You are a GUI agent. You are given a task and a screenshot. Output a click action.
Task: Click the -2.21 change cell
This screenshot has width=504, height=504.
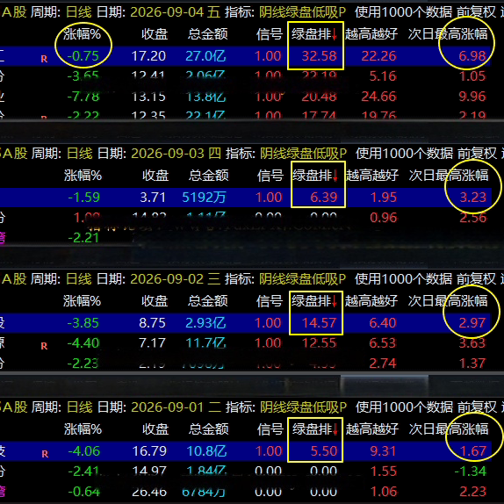coord(83,238)
